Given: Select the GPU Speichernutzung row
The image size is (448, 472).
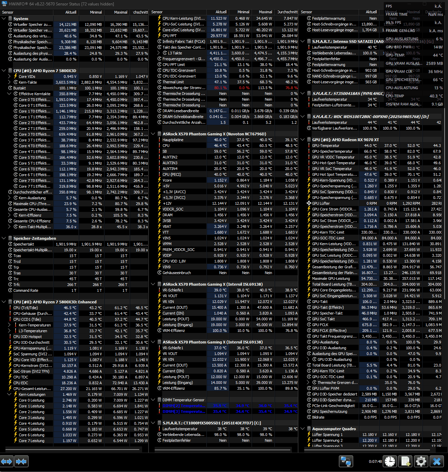Looking at the screenshot, I should coord(371,411).
